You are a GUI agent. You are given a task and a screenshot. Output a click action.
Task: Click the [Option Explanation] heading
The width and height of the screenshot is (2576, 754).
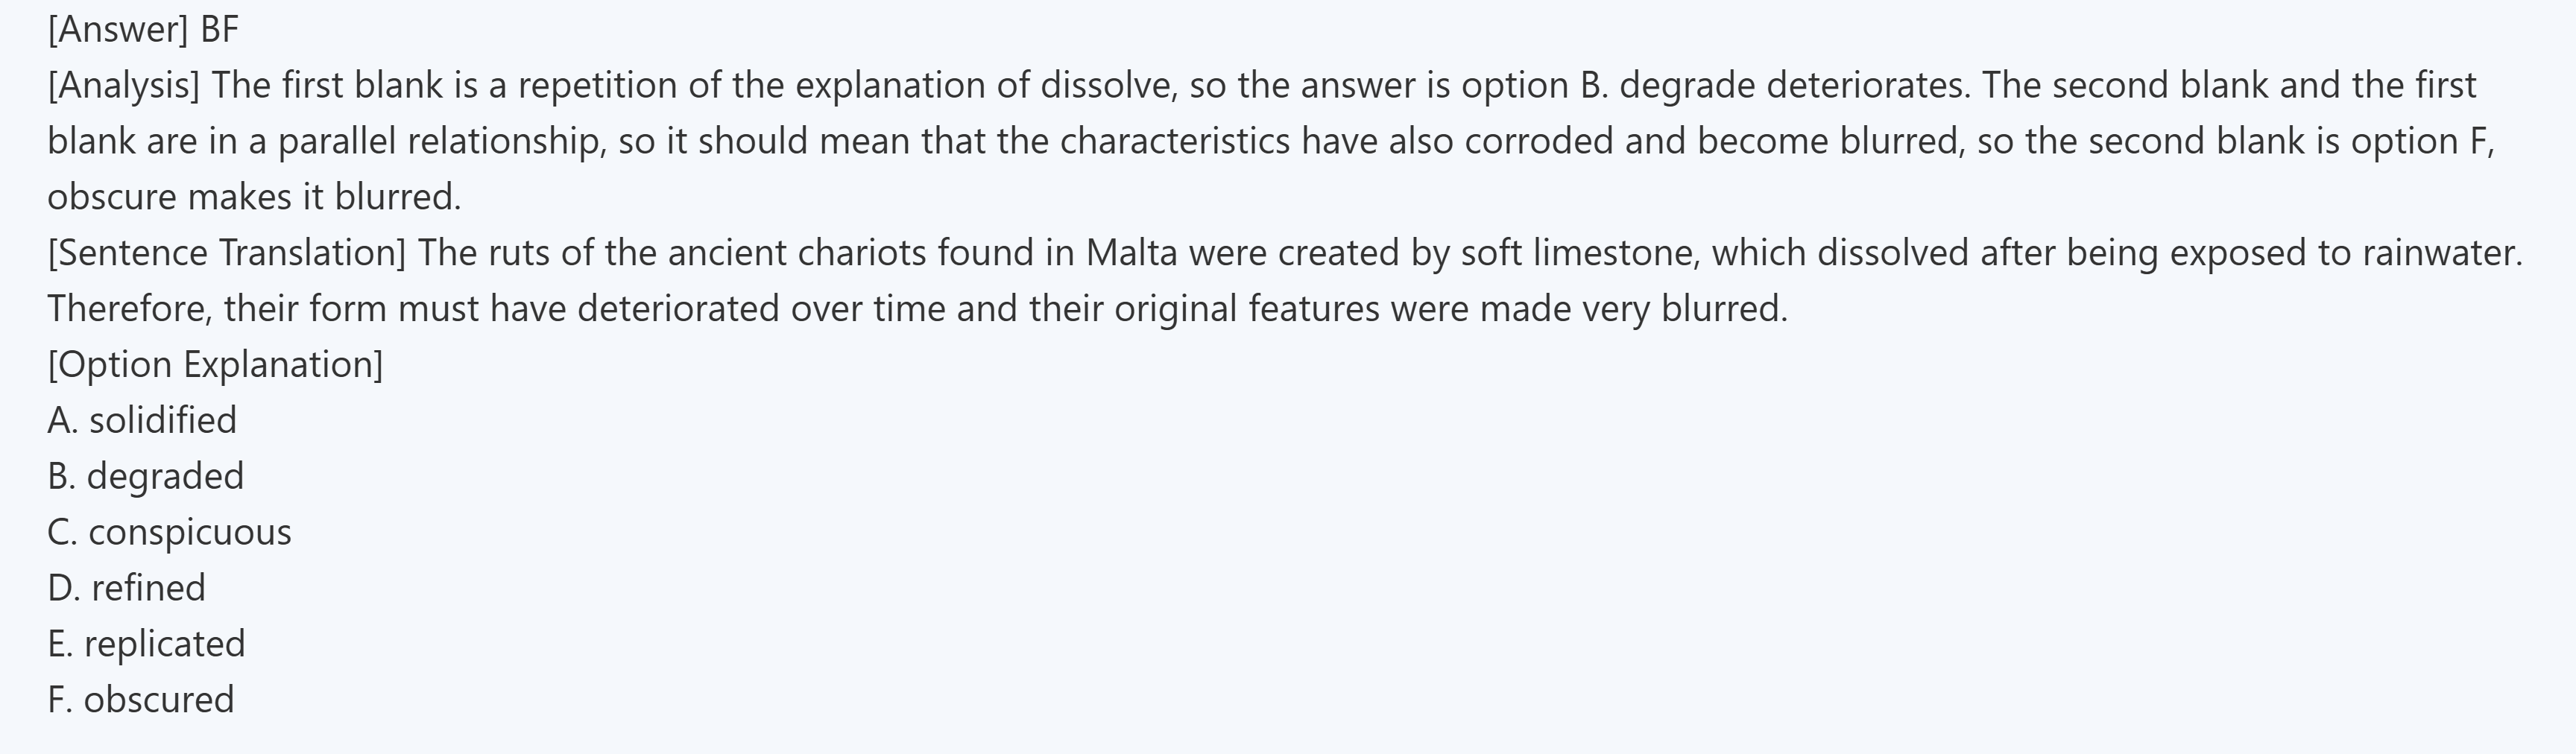tap(214, 365)
